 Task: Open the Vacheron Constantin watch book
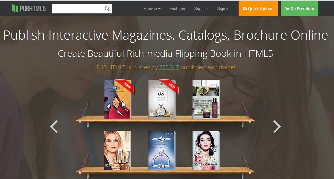pyautogui.click(x=163, y=99)
